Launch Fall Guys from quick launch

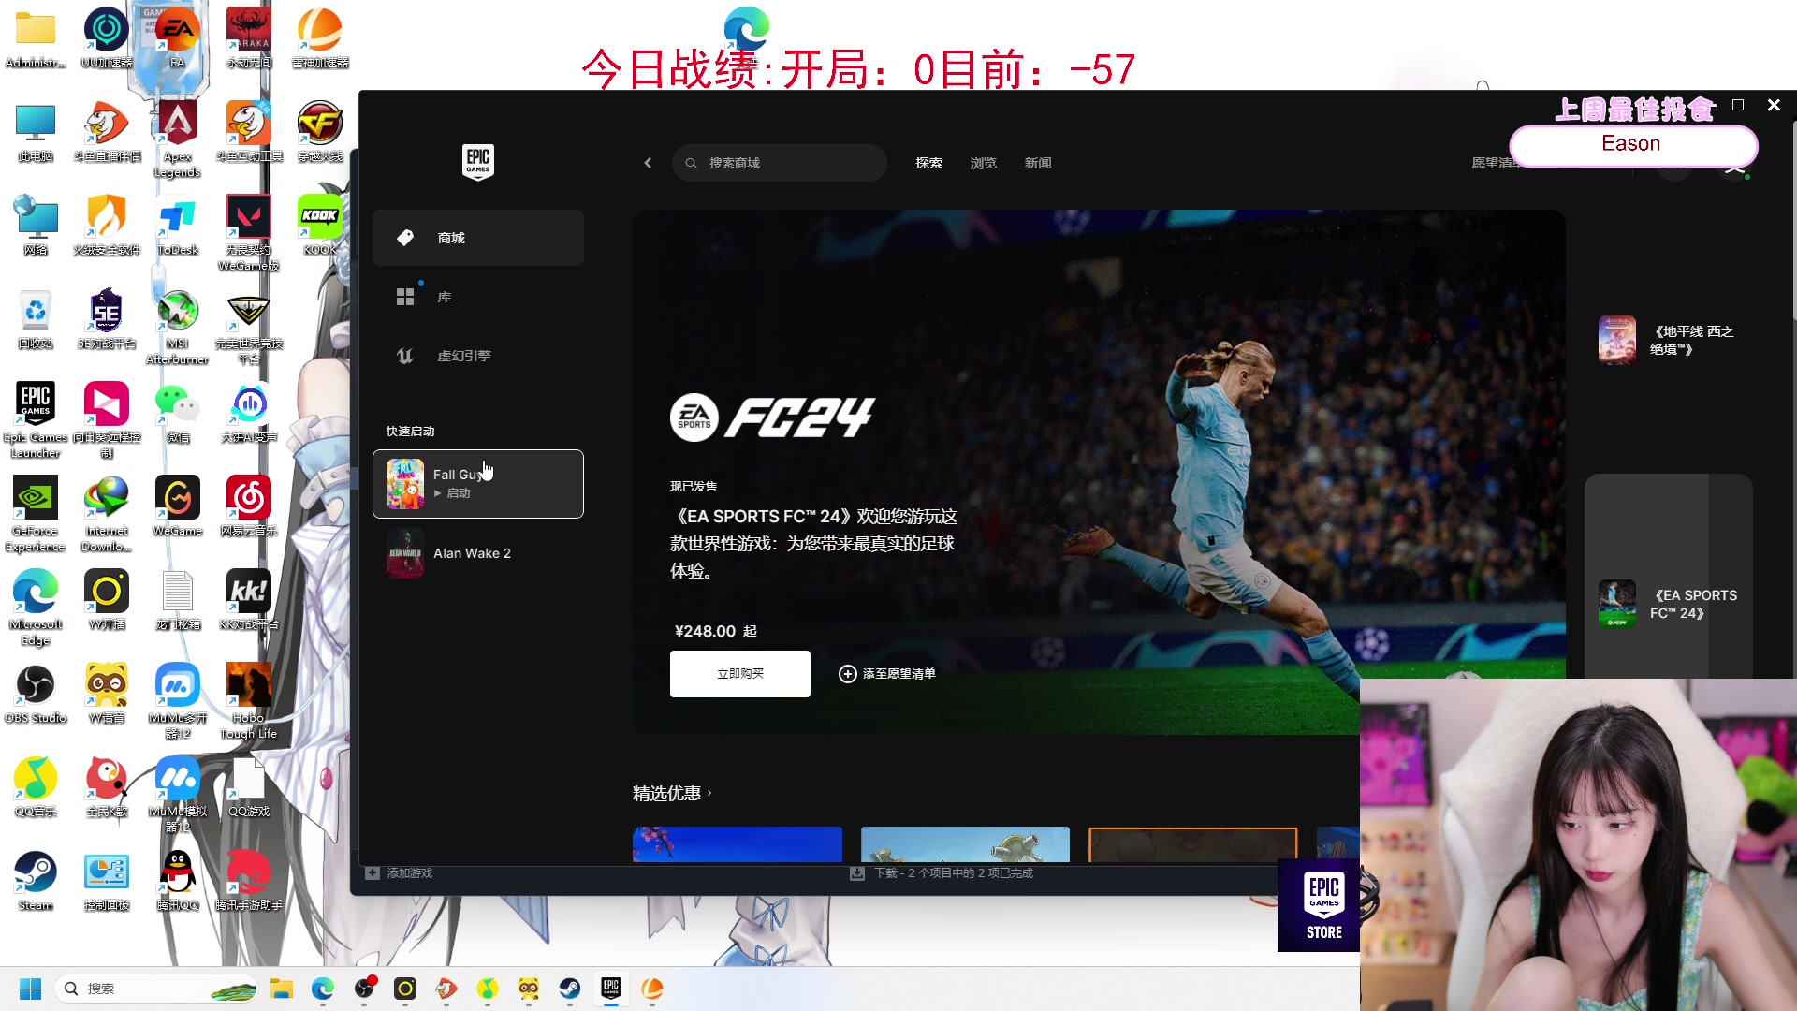coord(478,484)
